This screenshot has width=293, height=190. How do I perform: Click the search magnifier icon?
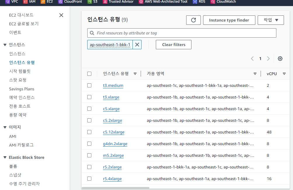click(92, 33)
